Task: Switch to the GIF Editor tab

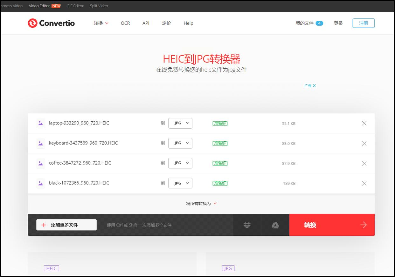Action: [x=75, y=6]
